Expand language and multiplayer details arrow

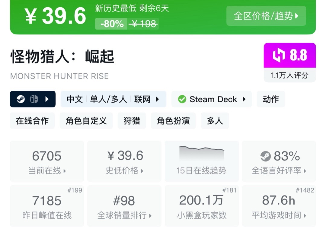(x=157, y=99)
